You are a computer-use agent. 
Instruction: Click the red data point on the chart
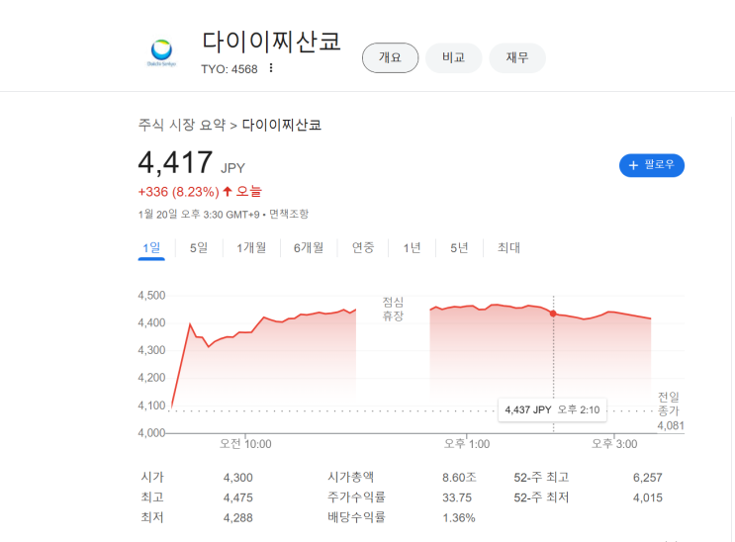553,314
